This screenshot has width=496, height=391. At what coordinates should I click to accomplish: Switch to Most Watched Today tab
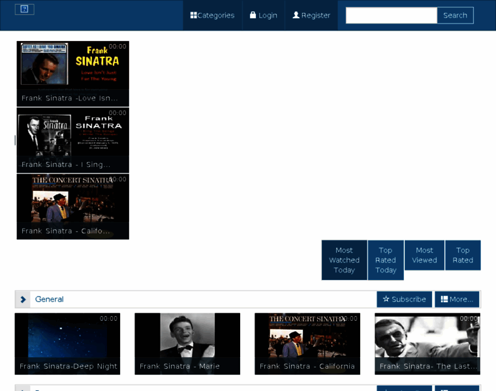click(x=344, y=260)
